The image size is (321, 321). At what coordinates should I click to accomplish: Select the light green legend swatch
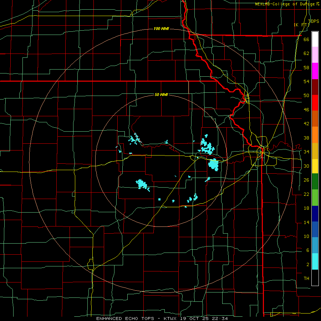click(315, 198)
